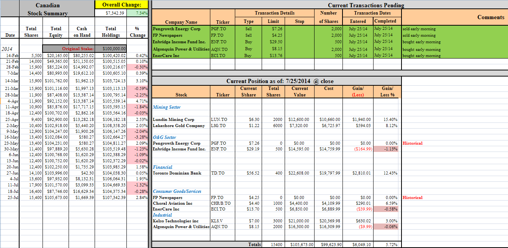Click the 15.40% gain for Lundin Mining

point(390,119)
